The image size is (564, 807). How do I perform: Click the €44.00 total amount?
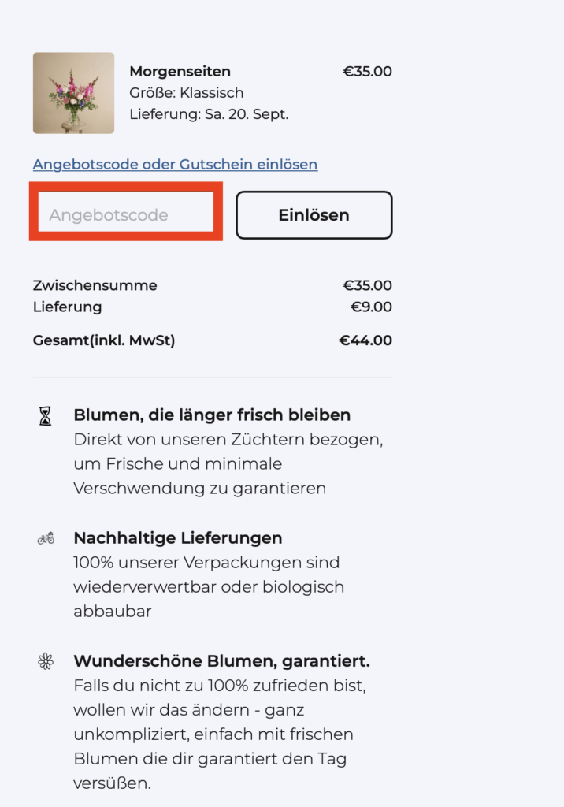click(x=365, y=340)
